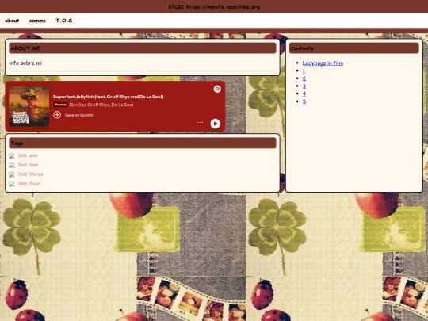Click the 'info sobre mi' text
Screen dimensions: 428x321
pyautogui.click(x=25, y=63)
